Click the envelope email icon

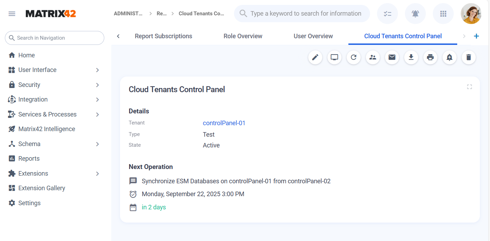point(392,57)
